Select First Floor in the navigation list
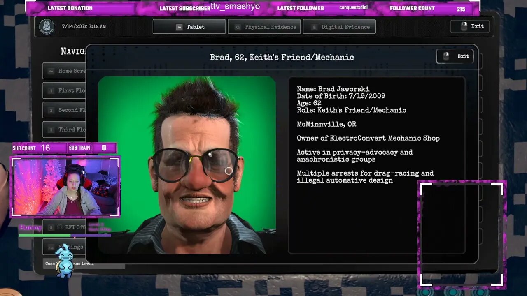 click(64, 90)
